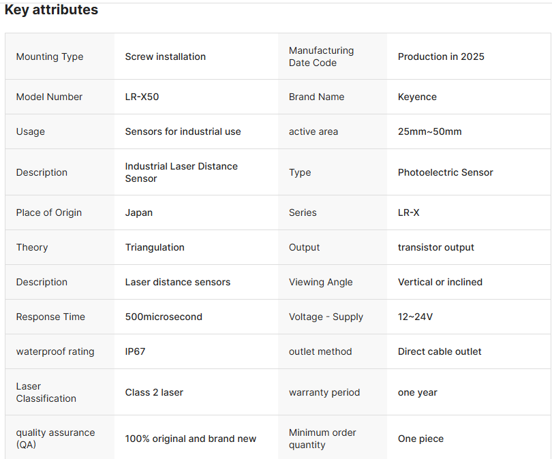Click the Sensors for industrial use text

pos(183,131)
